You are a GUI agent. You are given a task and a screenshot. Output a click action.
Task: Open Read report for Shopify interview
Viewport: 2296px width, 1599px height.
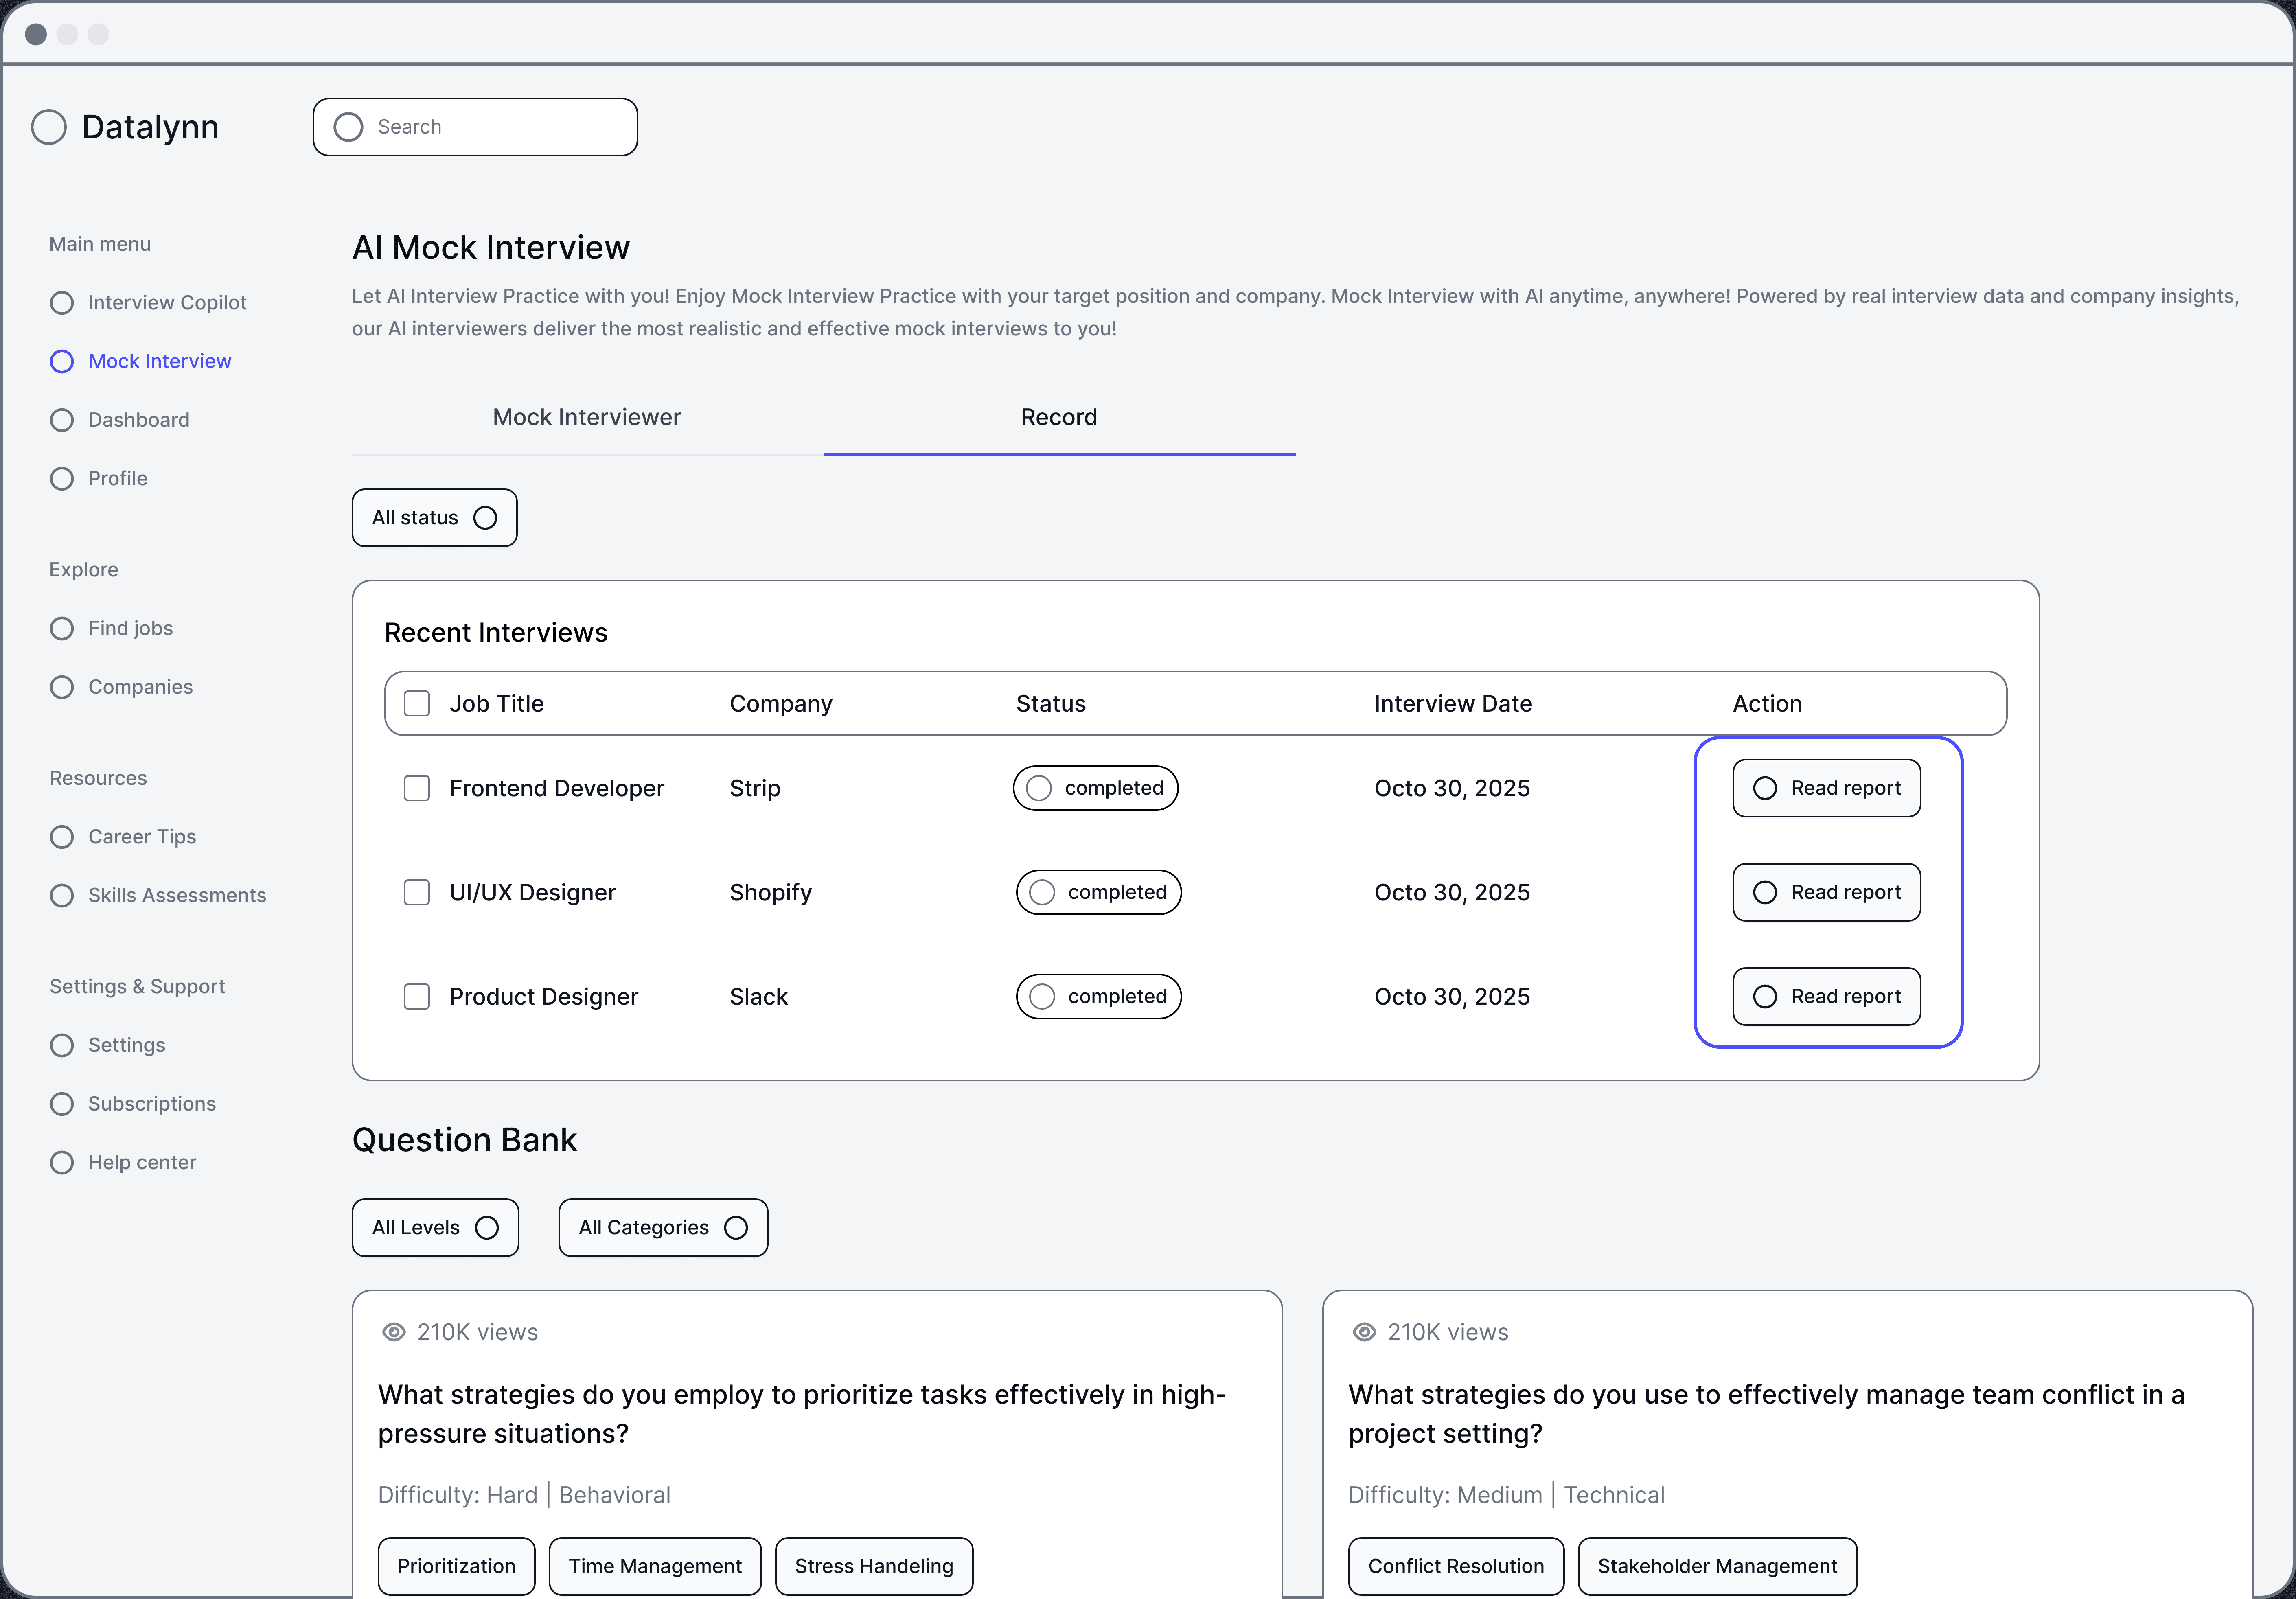coord(1826,892)
